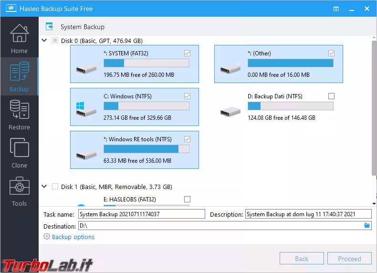377x273 pixels.
Task: Open the Restore sidebar icon
Action: (x=19, y=109)
